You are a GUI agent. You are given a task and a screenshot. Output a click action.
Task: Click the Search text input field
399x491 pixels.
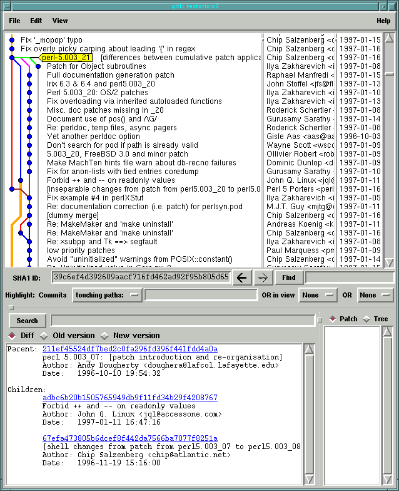tap(183, 321)
